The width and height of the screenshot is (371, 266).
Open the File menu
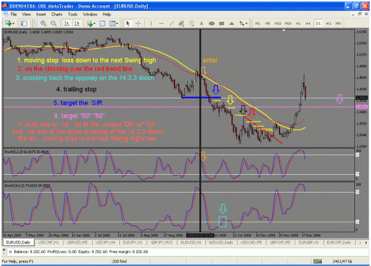[x=14, y=14]
